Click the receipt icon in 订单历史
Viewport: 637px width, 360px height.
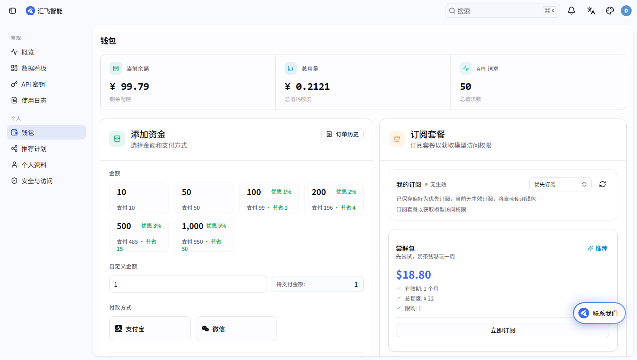click(x=329, y=134)
